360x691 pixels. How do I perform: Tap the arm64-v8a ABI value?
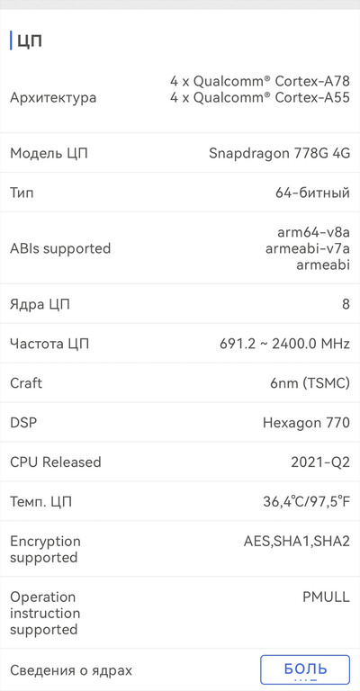tap(314, 232)
